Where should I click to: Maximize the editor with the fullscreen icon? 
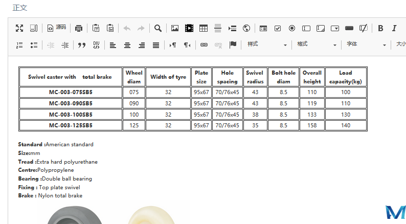[x=19, y=28]
